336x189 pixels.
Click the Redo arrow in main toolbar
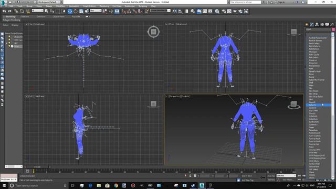click(x=9, y=11)
